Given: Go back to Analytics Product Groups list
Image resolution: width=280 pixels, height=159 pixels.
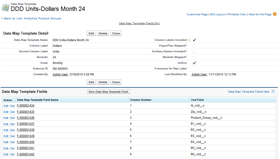Looking at the screenshot, I should (32, 19).
